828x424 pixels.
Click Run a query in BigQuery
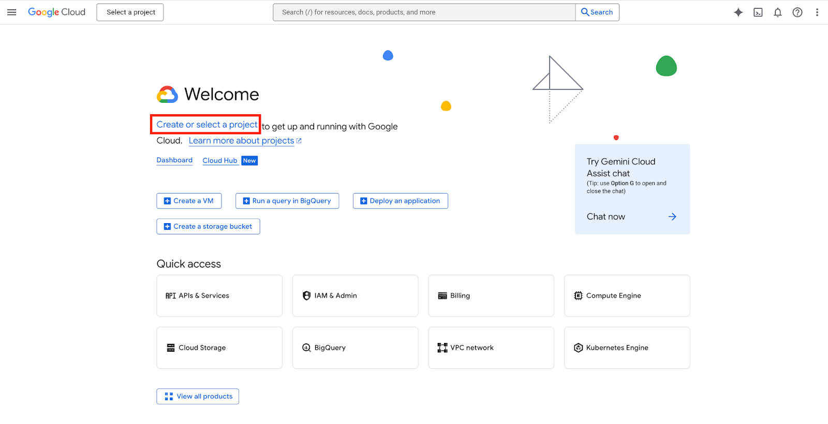coord(287,201)
